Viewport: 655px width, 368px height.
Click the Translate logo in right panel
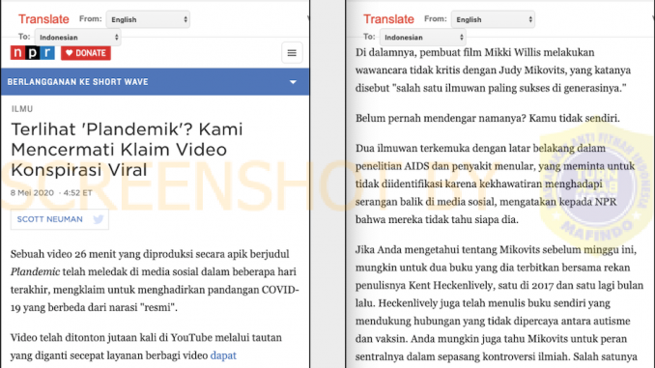tap(388, 19)
